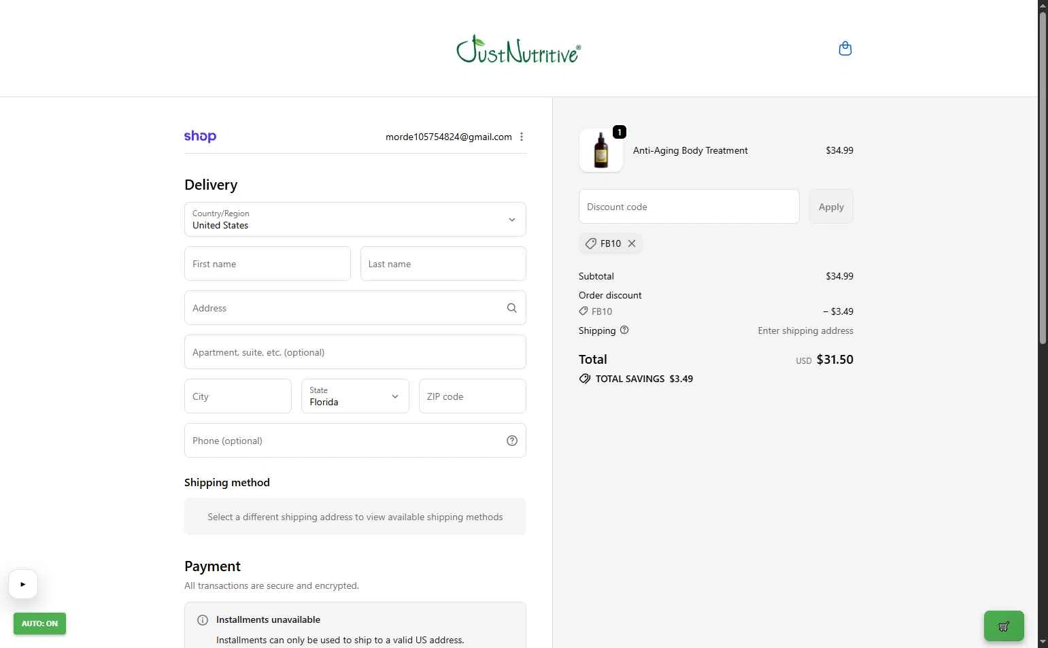Click the Order discount label
The width and height of the screenshot is (1048, 648).
(610, 295)
